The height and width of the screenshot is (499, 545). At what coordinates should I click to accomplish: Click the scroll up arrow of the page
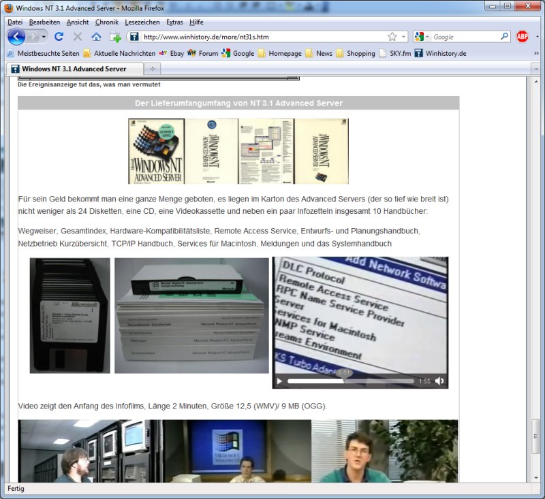536,82
